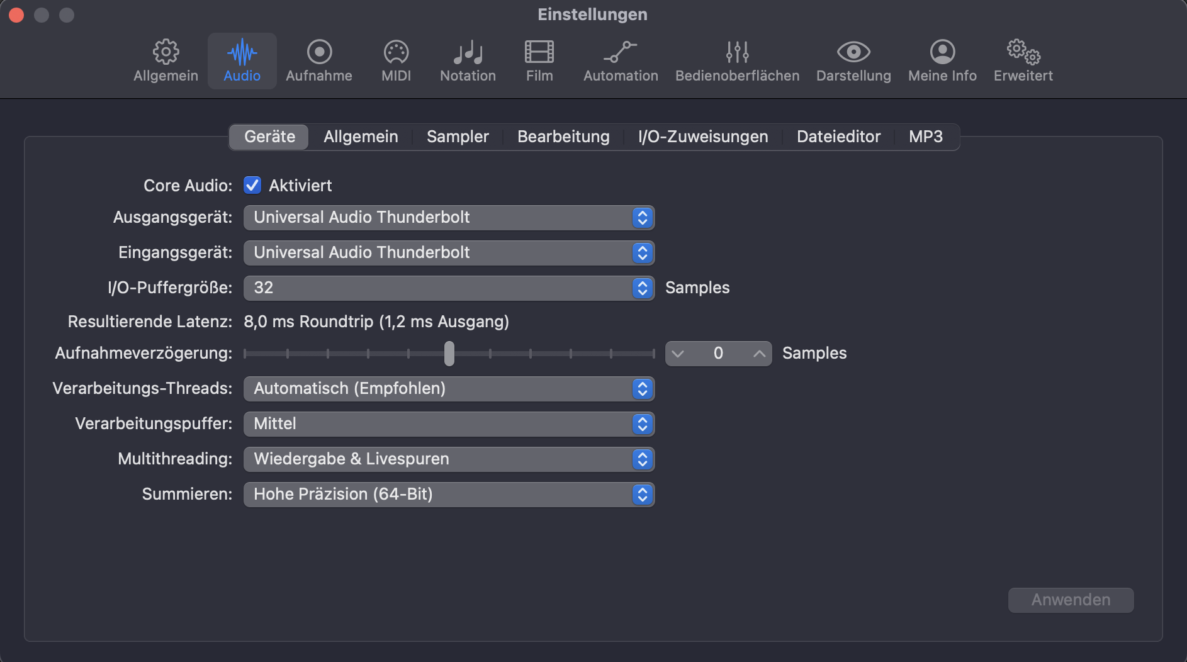This screenshot has width=1187, height=662.
Task: Open the Allgemein gear settings pane
Action: pyautogui.click(x=166, y=60)
